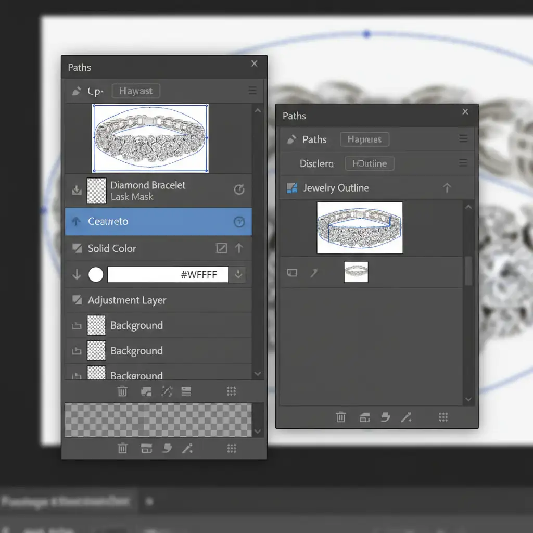Click the pen icon beside the Cp- label

pos(77,91)
